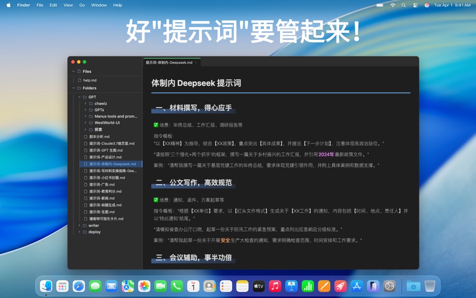Open help.md in the sidebar

click(x=90, y=80)
